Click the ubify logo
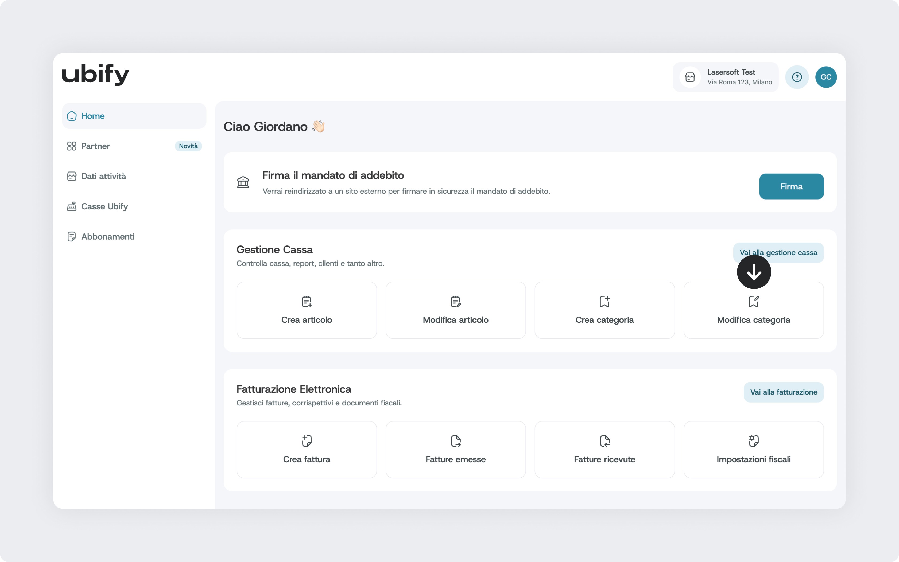Screen dimensions: 899x562 click(96, 75)
